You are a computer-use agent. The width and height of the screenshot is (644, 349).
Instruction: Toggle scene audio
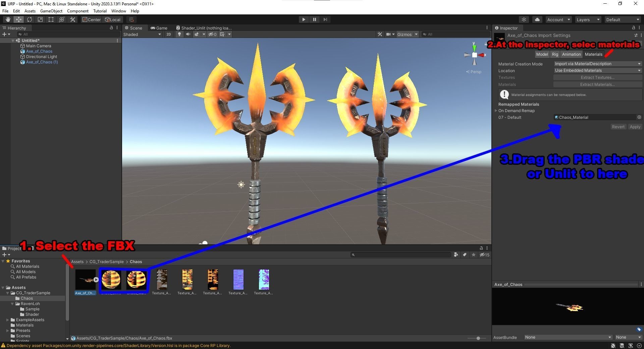(188, 34)
